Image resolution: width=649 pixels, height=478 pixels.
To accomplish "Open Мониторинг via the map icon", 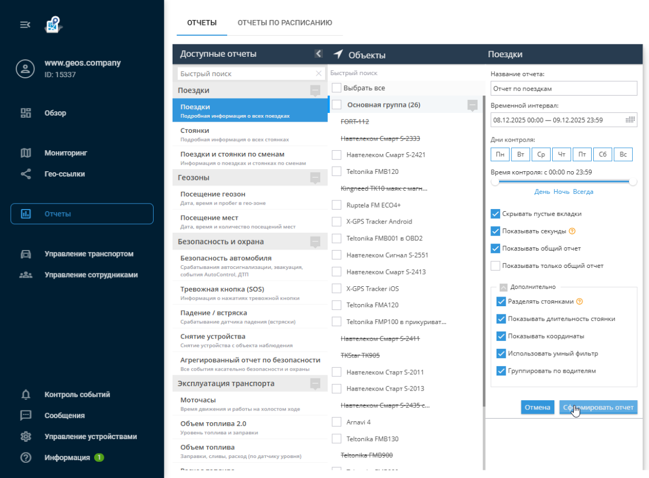I will [x=25, y=153].
